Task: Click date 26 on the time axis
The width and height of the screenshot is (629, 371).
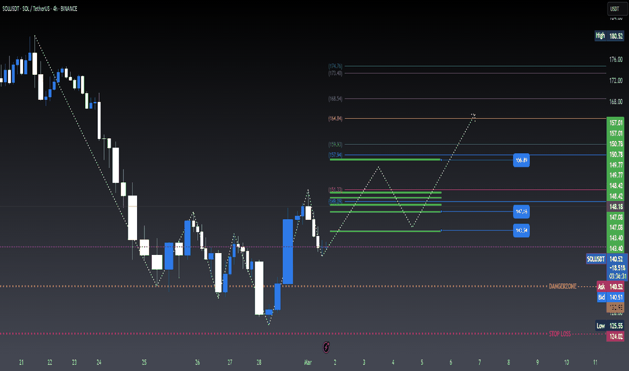Action: coord(197,362)
